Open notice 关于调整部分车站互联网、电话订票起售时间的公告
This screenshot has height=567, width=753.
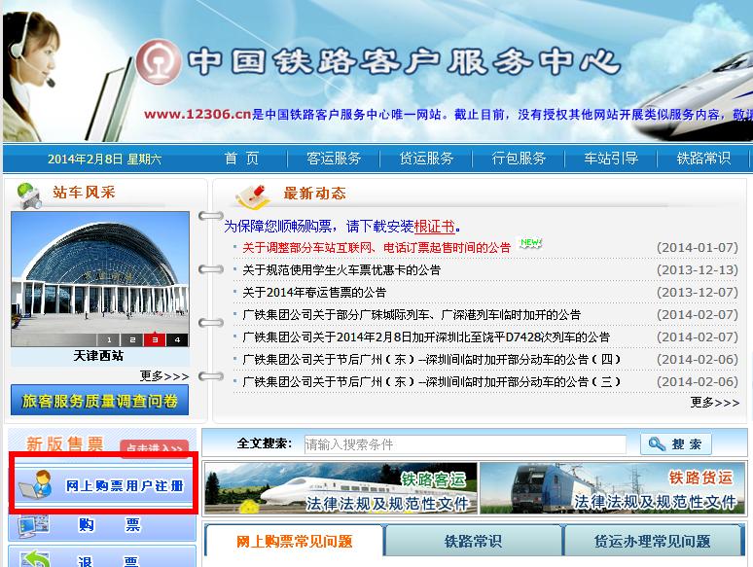376,248
